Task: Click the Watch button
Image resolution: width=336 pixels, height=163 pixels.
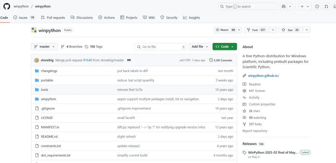Action: pos(225,30)
